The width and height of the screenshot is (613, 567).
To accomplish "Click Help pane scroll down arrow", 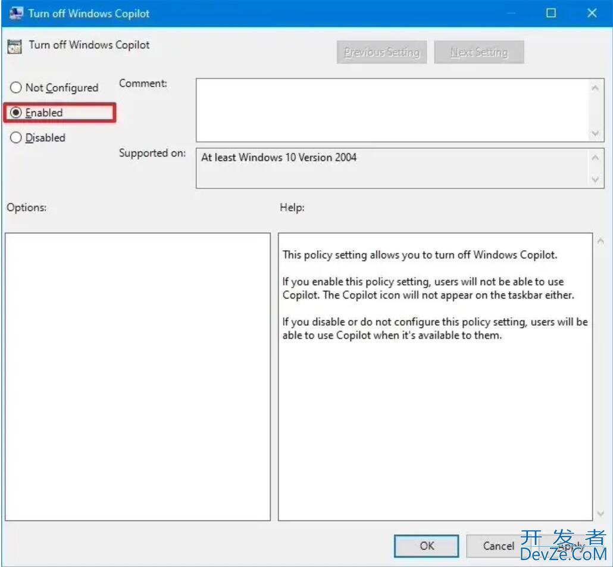I will 601,513.
